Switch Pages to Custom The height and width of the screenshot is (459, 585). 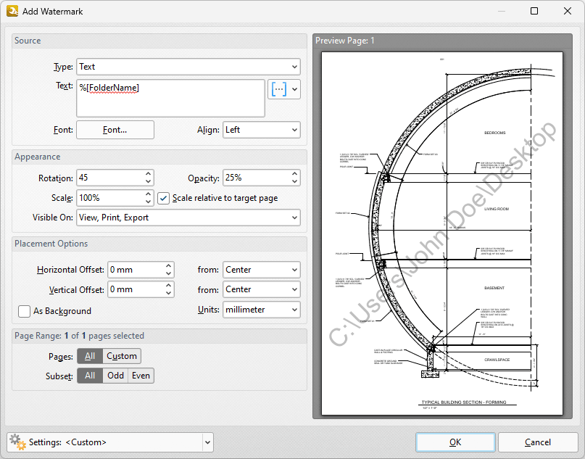pyautogui.click(x=122, y=356)
